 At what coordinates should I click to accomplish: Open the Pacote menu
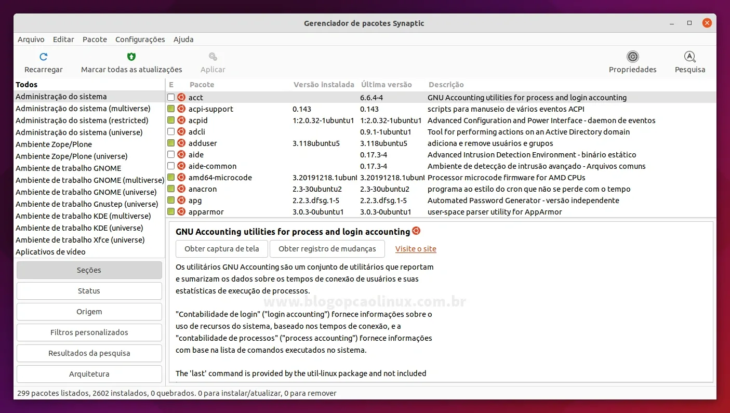95,39
